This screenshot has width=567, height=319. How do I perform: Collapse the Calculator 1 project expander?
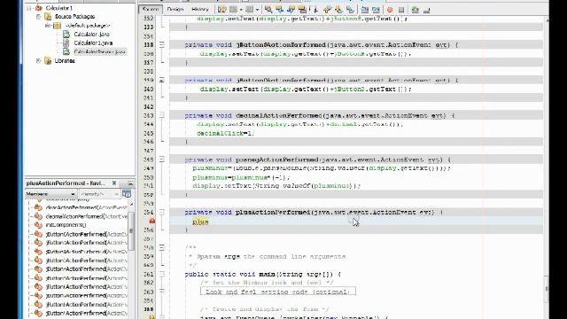click(x=28, y=8)
